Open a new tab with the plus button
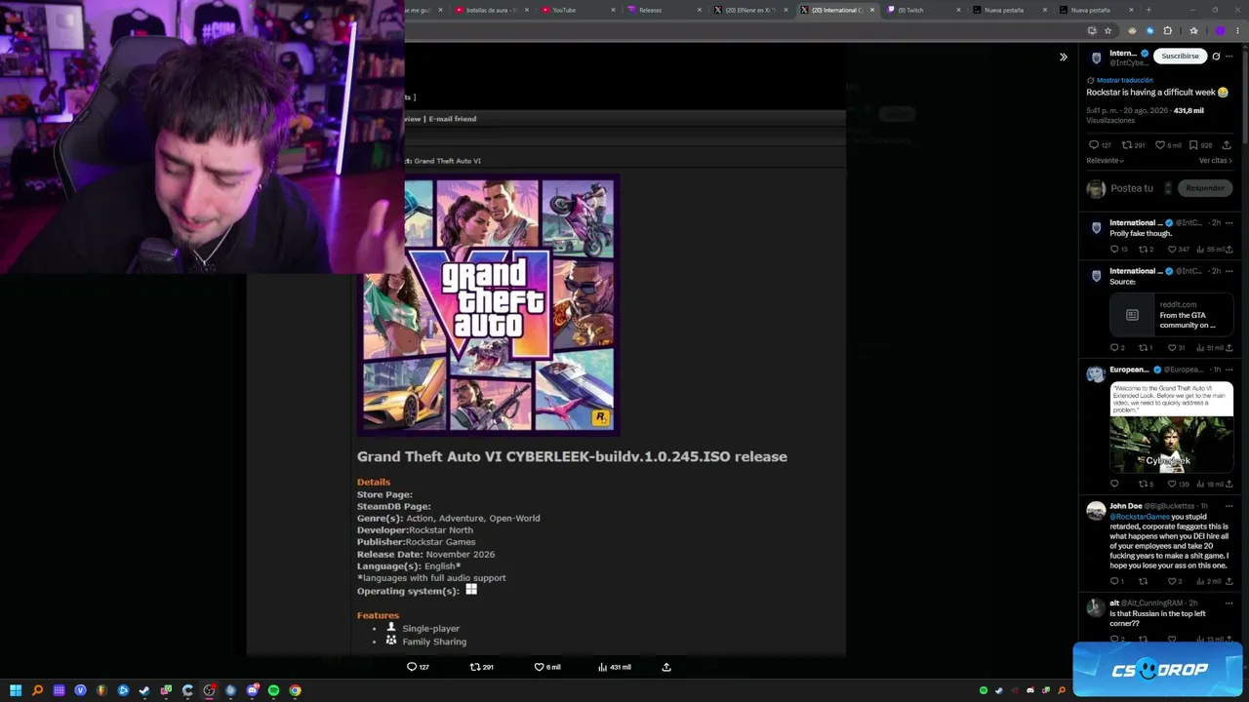The width and height of the screenshot is (1249, 702). click(1148, 10)
